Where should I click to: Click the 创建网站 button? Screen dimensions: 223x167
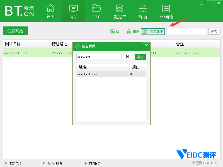tap(16, 31)
